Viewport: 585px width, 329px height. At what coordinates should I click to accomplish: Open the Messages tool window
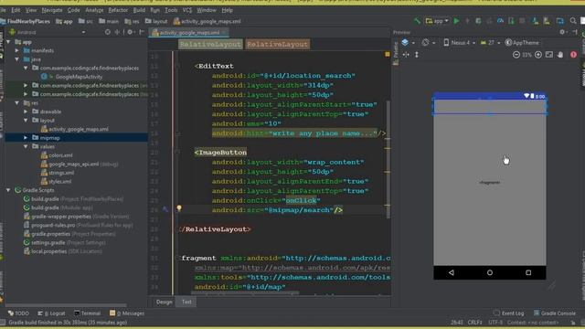[x=127, y=313]
